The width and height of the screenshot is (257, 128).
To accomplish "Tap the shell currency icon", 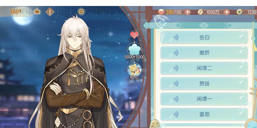I will [200, 12].
